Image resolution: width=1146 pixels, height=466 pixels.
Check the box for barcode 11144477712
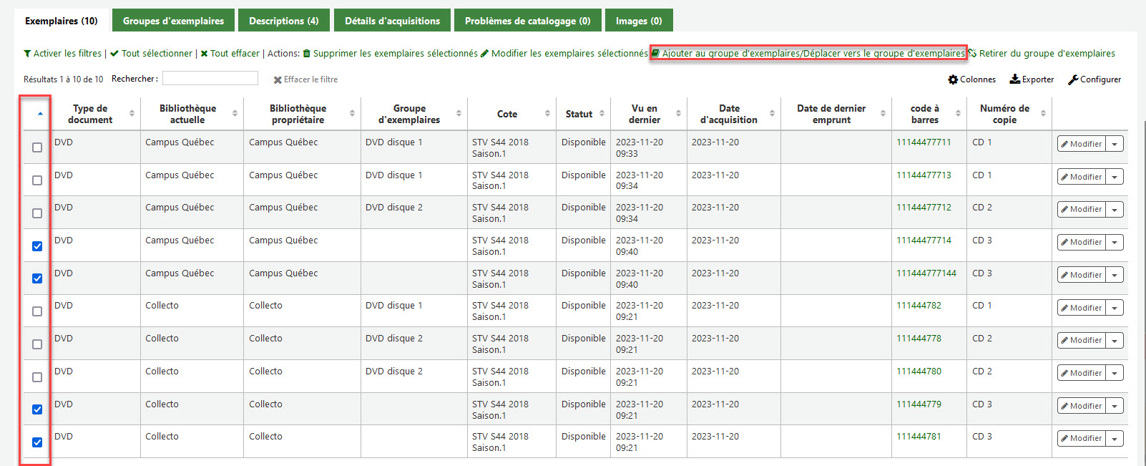coord(37,213)
